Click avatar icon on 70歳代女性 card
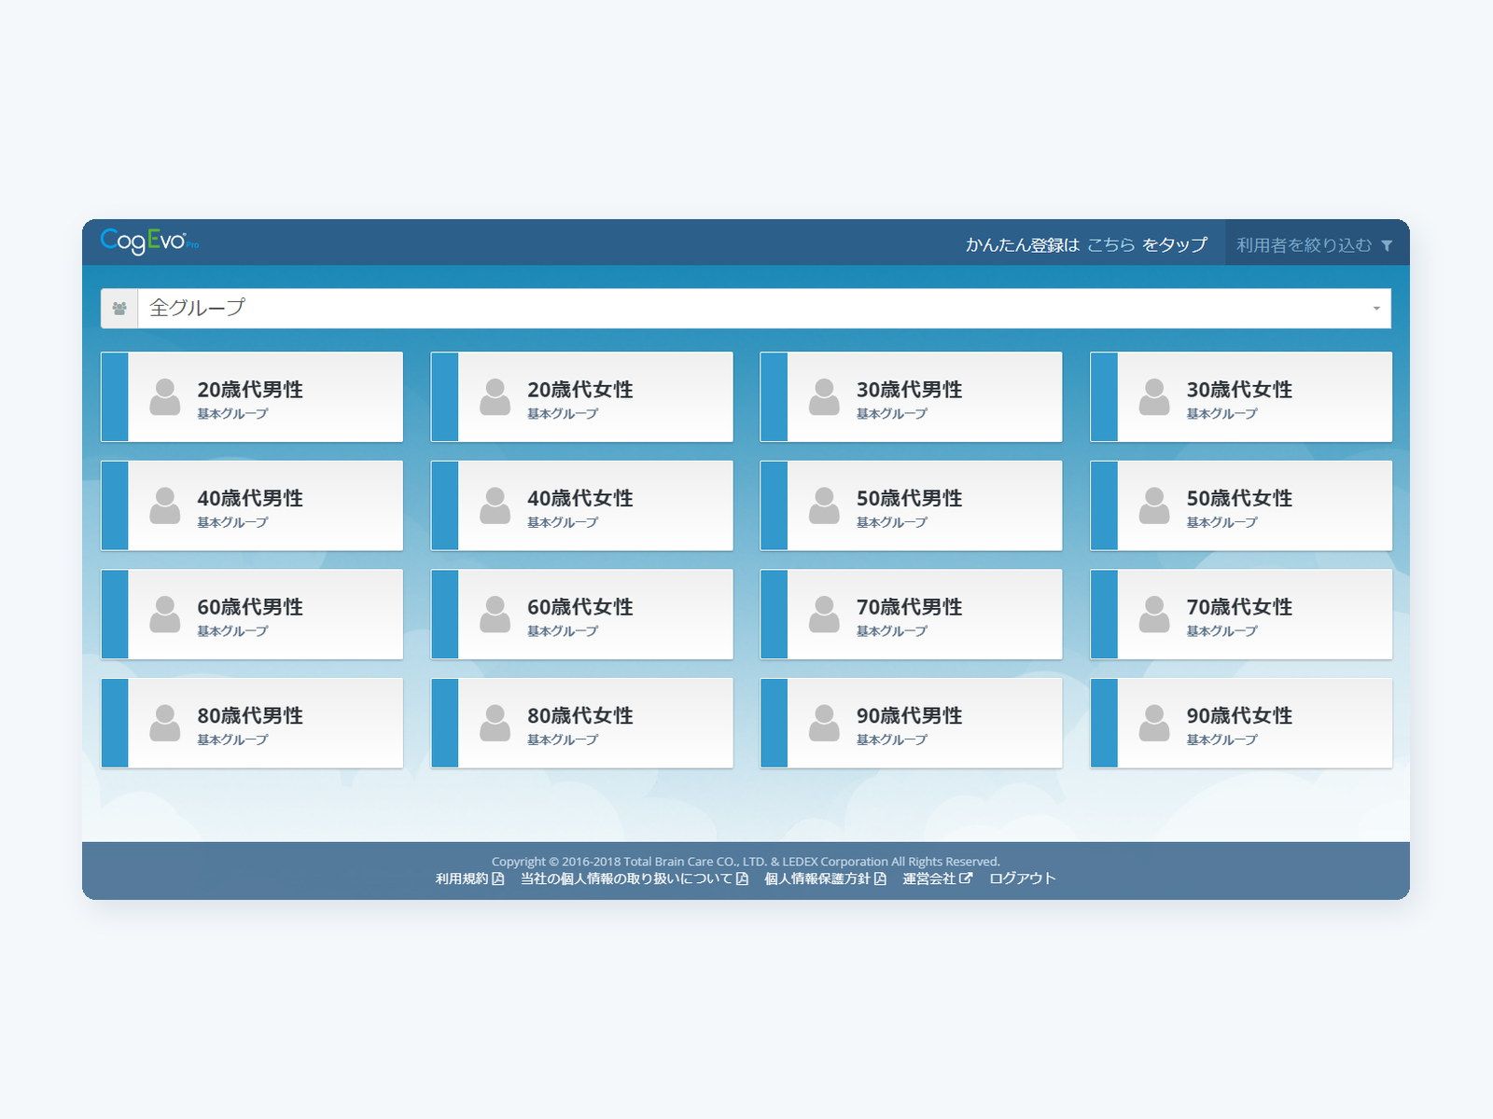This screenshot has width=1493, height=1119. tap(1154, 615)
